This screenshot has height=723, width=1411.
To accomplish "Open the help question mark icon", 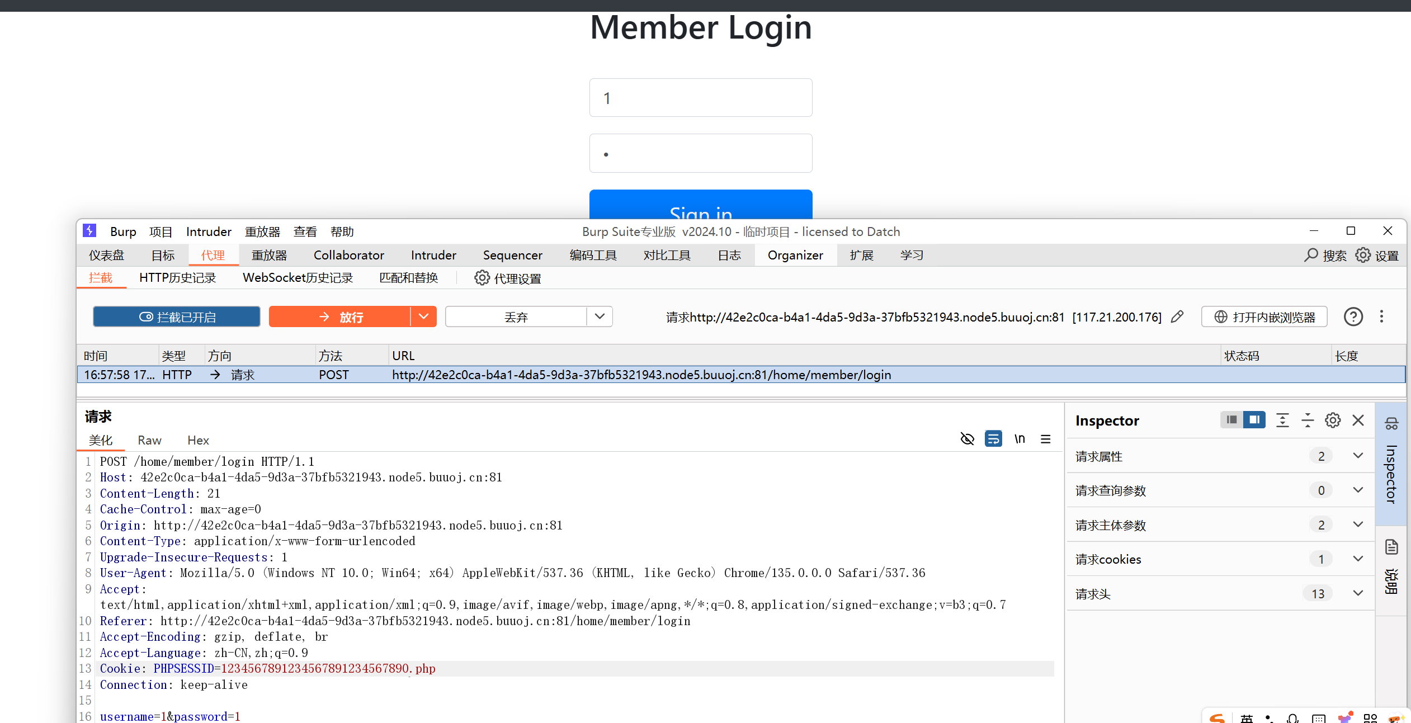I will (x=1353, y=317).
